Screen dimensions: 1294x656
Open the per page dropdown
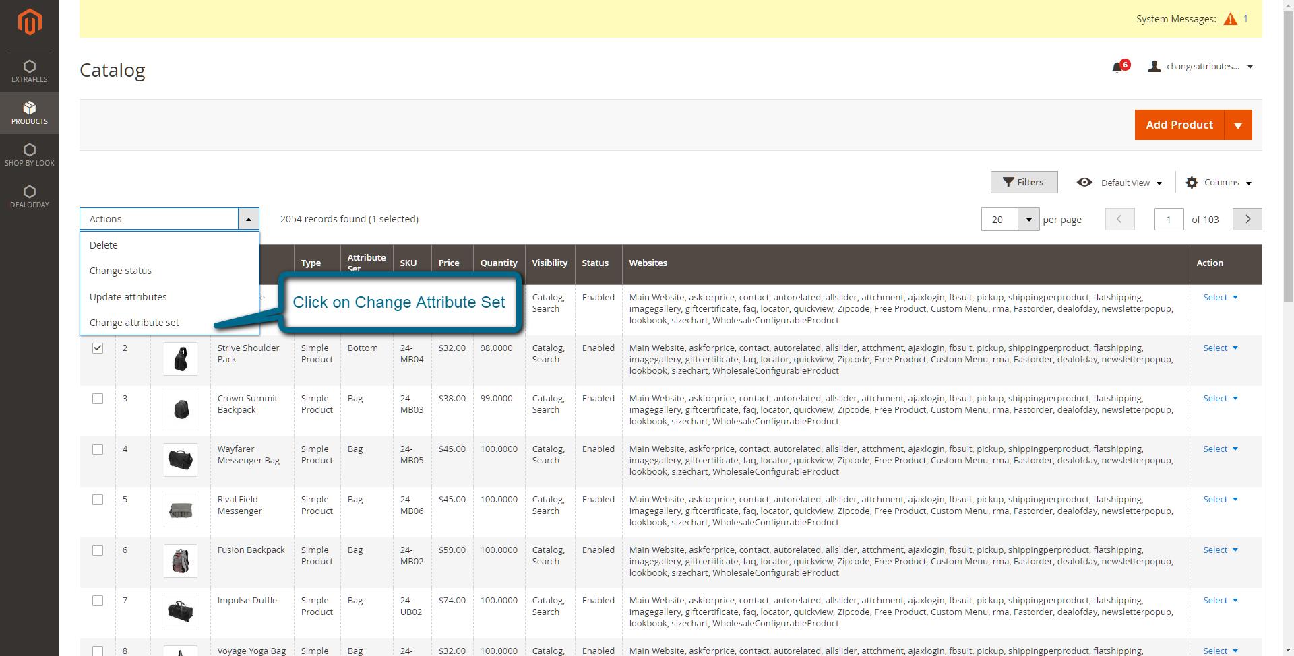(x=1029, y=219)
